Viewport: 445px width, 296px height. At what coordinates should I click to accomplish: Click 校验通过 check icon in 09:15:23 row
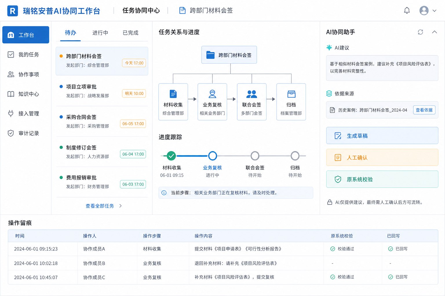(333, 249)
